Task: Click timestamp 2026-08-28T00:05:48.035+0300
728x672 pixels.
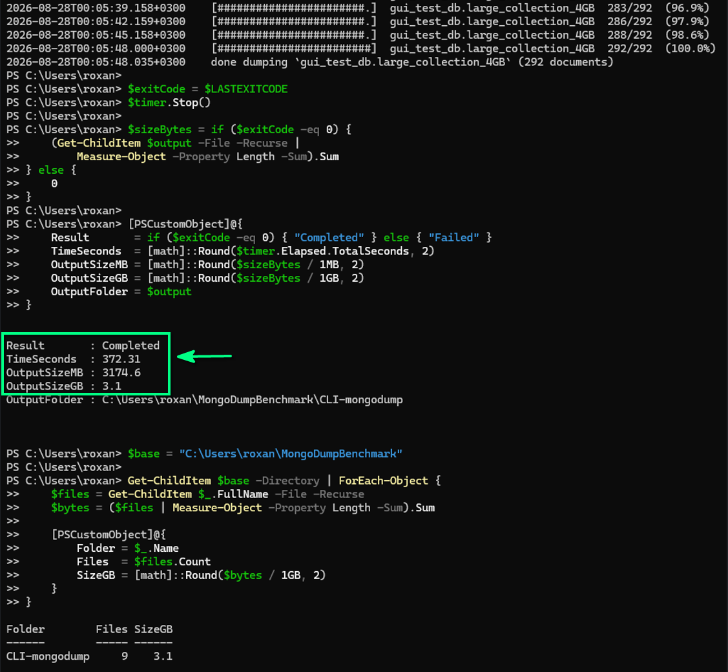Action: point(96,62)
